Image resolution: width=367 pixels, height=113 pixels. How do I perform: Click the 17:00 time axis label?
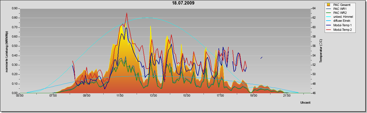220,96
